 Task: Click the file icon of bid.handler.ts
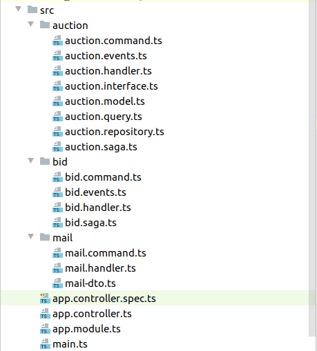57,208
